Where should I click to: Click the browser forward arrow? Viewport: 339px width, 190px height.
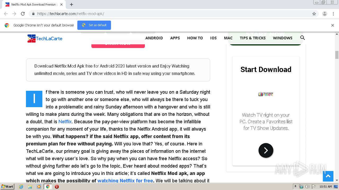(14, 14)
